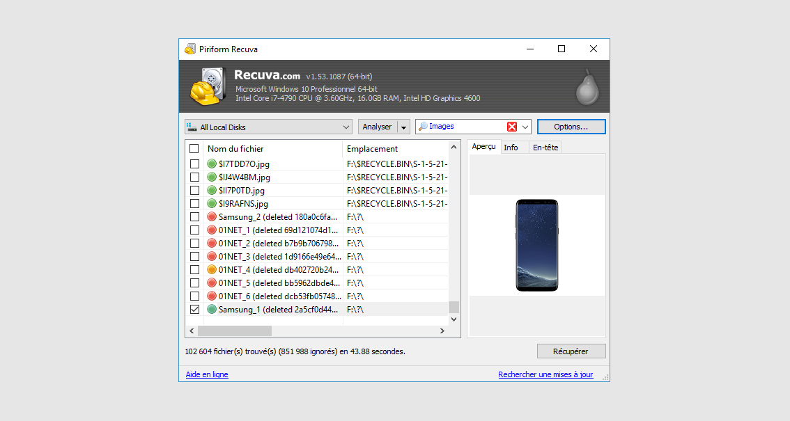Click the magnifier icon in filter box
790x421 pixels.
tap(424, 126)
